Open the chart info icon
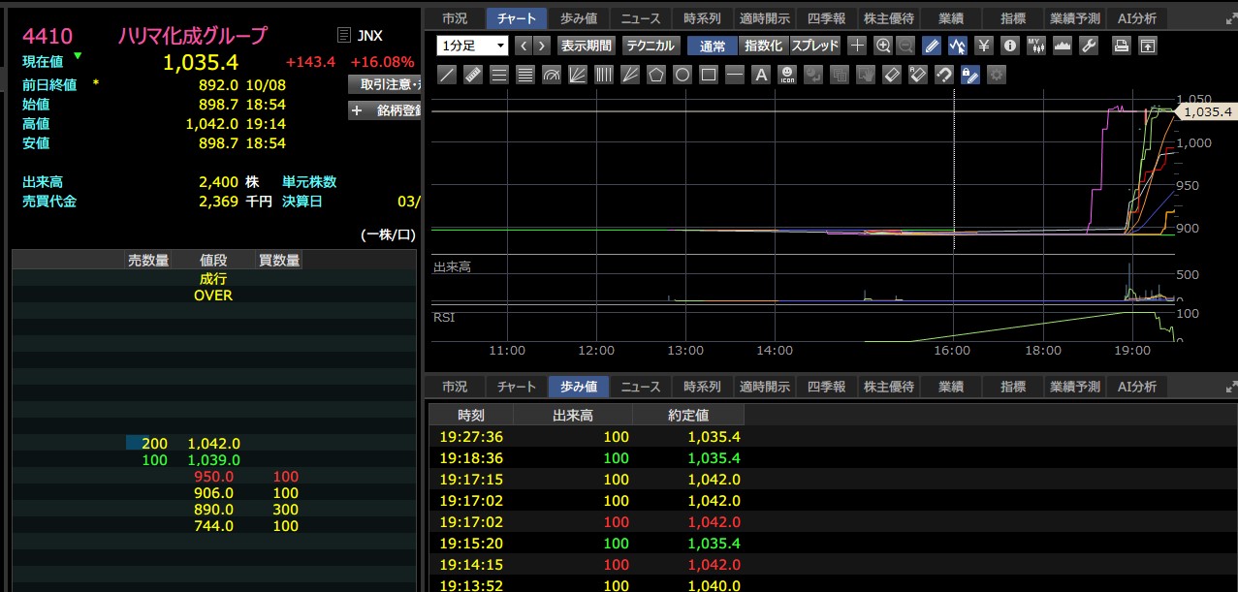Screen dimensions: 1238x592 point(1010,46)
